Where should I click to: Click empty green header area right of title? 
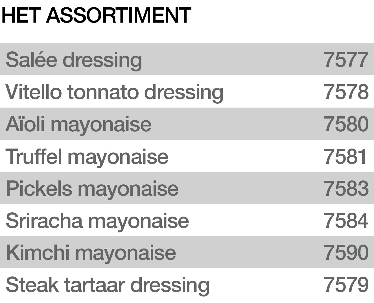click(x=282, y=21)
